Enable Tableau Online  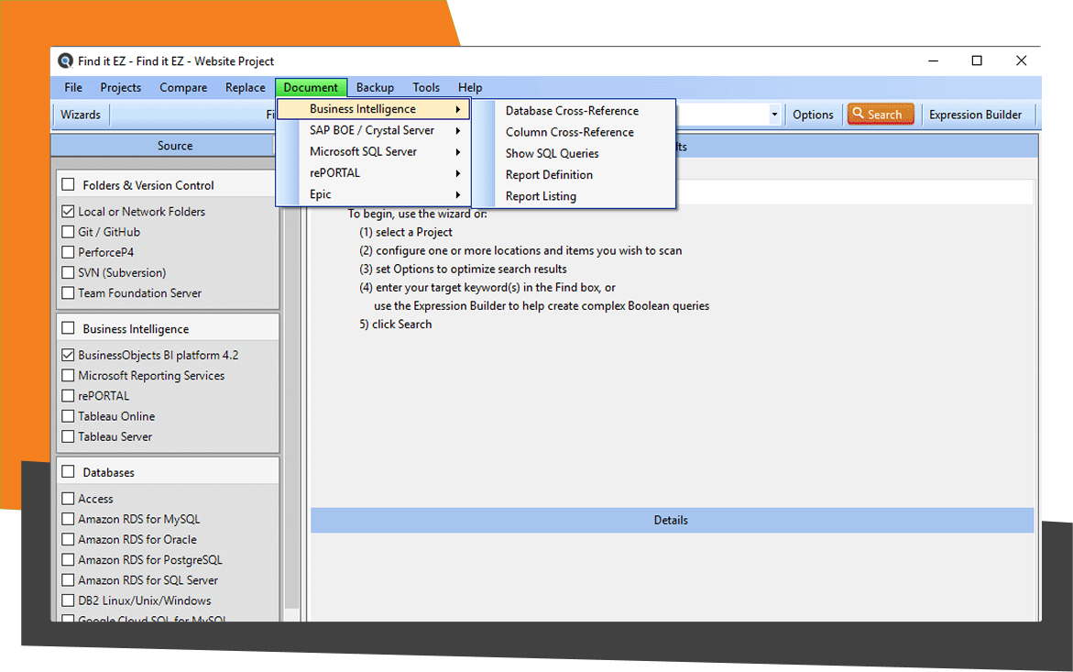pyautogui.click(x=68, y=416)
